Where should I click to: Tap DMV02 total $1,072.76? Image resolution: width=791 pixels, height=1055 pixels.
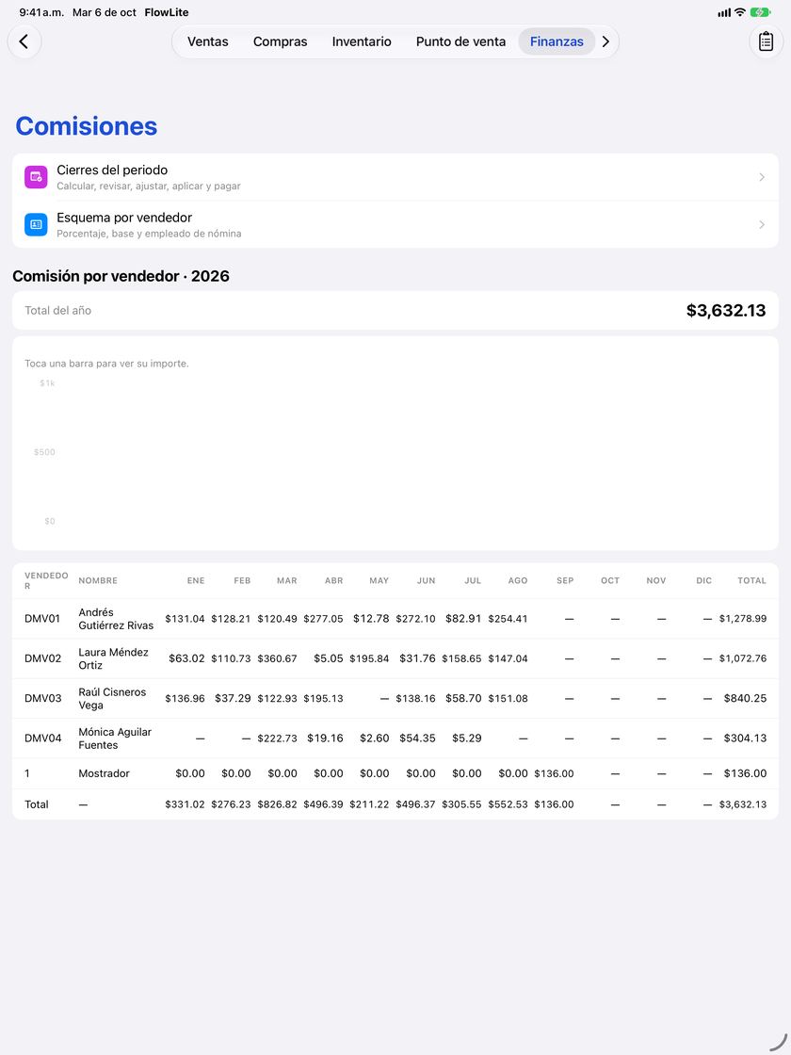(743, 658)
